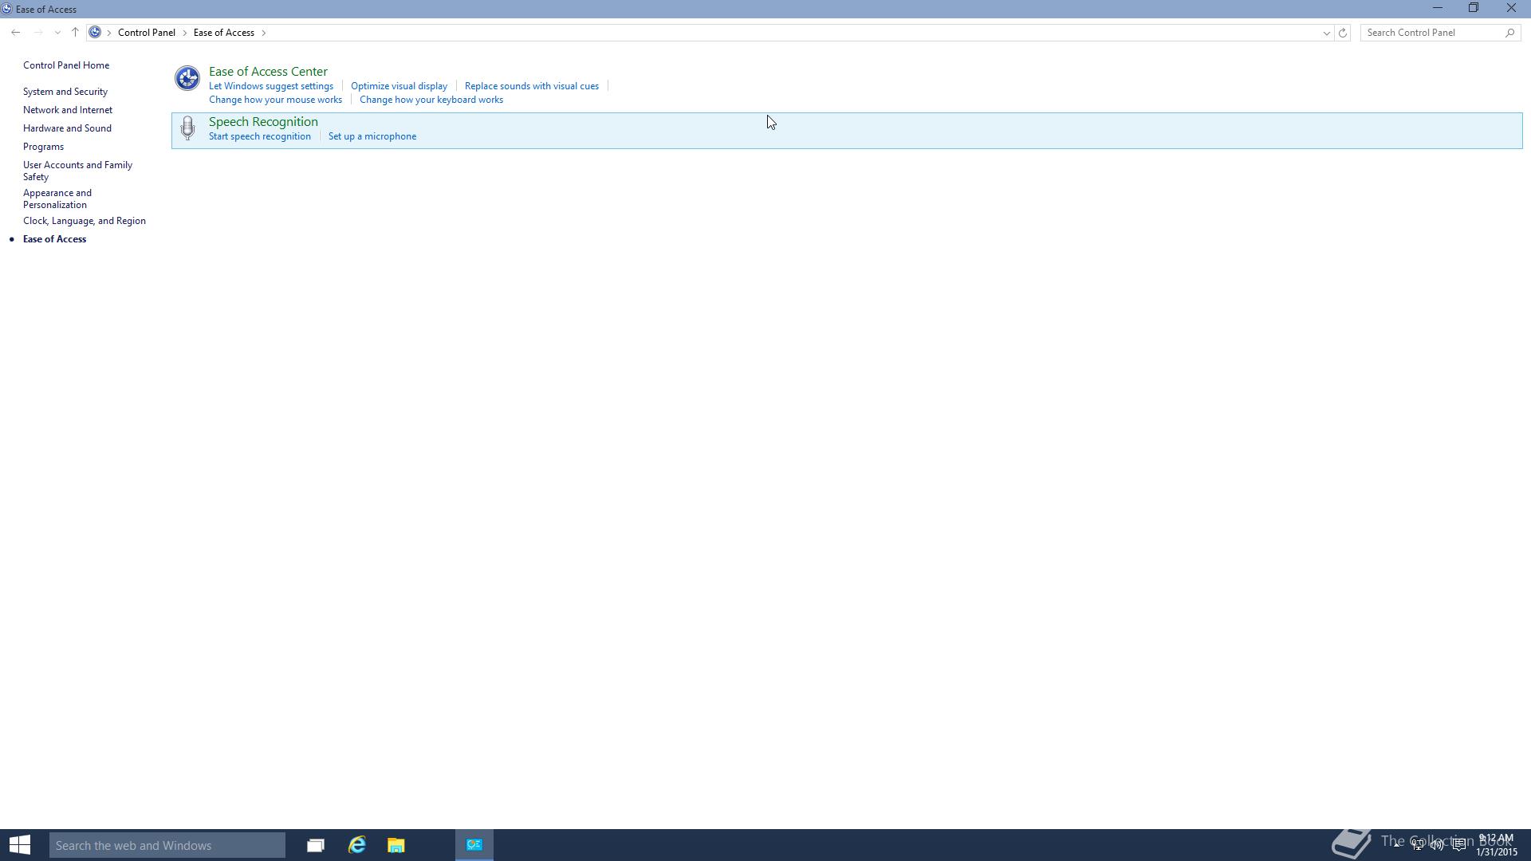Click the Speech Recognition microphone icon
The height and width of the screenshot is (861, 1531).
pos(187,128)
